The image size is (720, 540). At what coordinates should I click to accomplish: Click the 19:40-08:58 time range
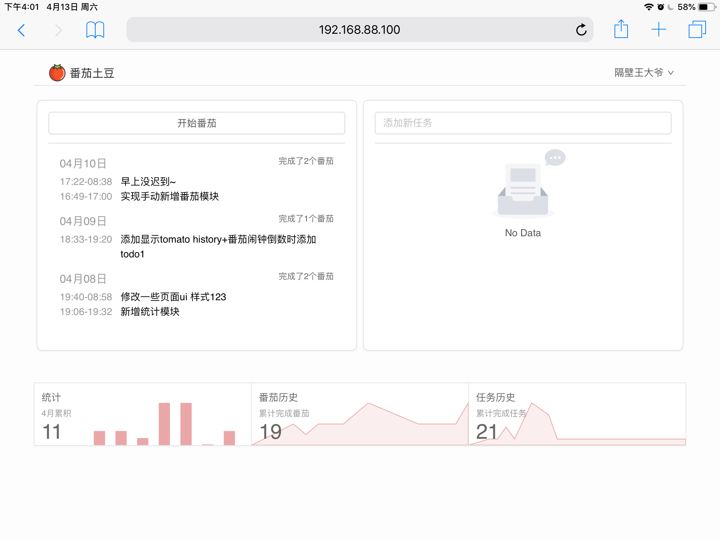pyautogui.click(x=86, y=297)
